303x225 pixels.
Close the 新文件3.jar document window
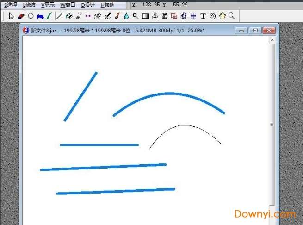[x=269, y=31]
